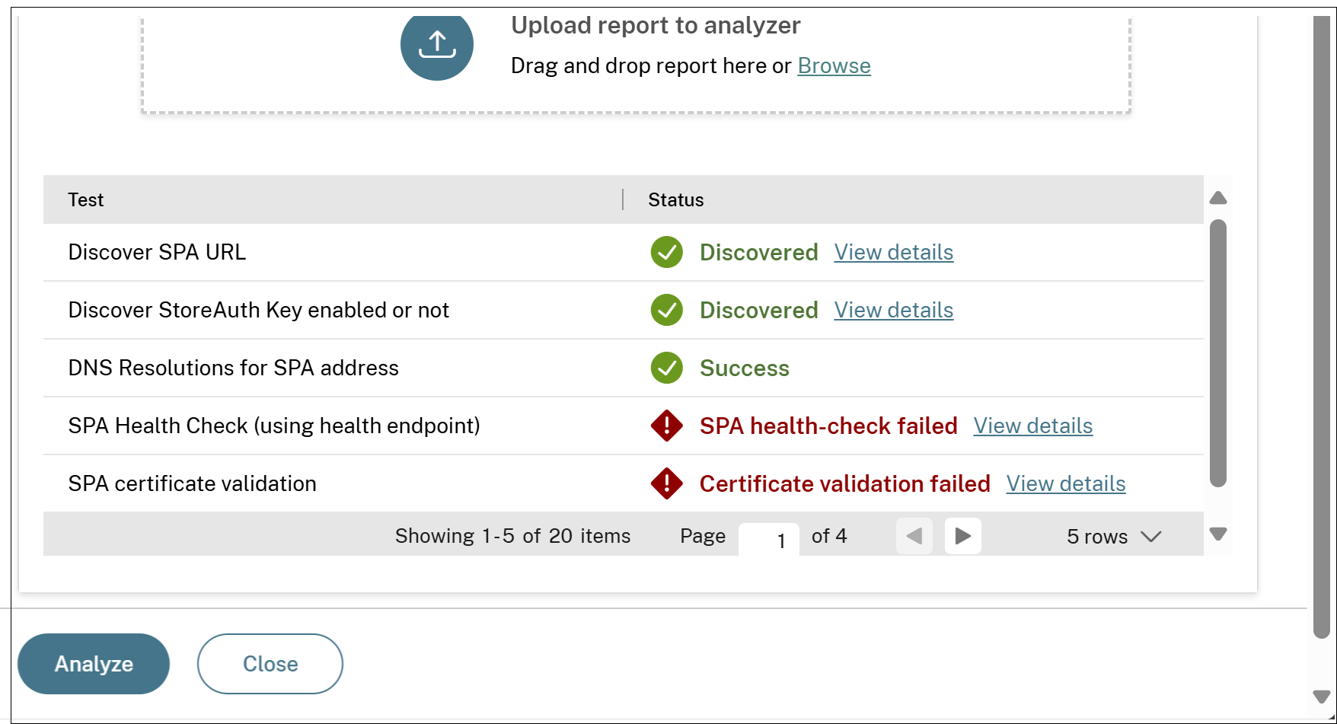The width and height of the screenshot is (1337, 724).
Task: View details for Discover SPA URL
Action: 894,252
